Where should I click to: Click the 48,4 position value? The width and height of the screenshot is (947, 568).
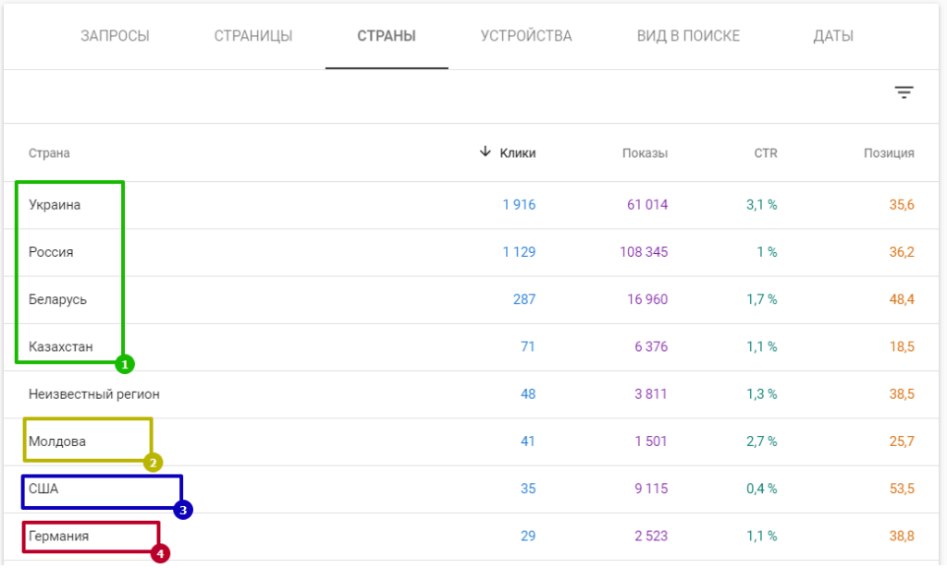point(902,299)
